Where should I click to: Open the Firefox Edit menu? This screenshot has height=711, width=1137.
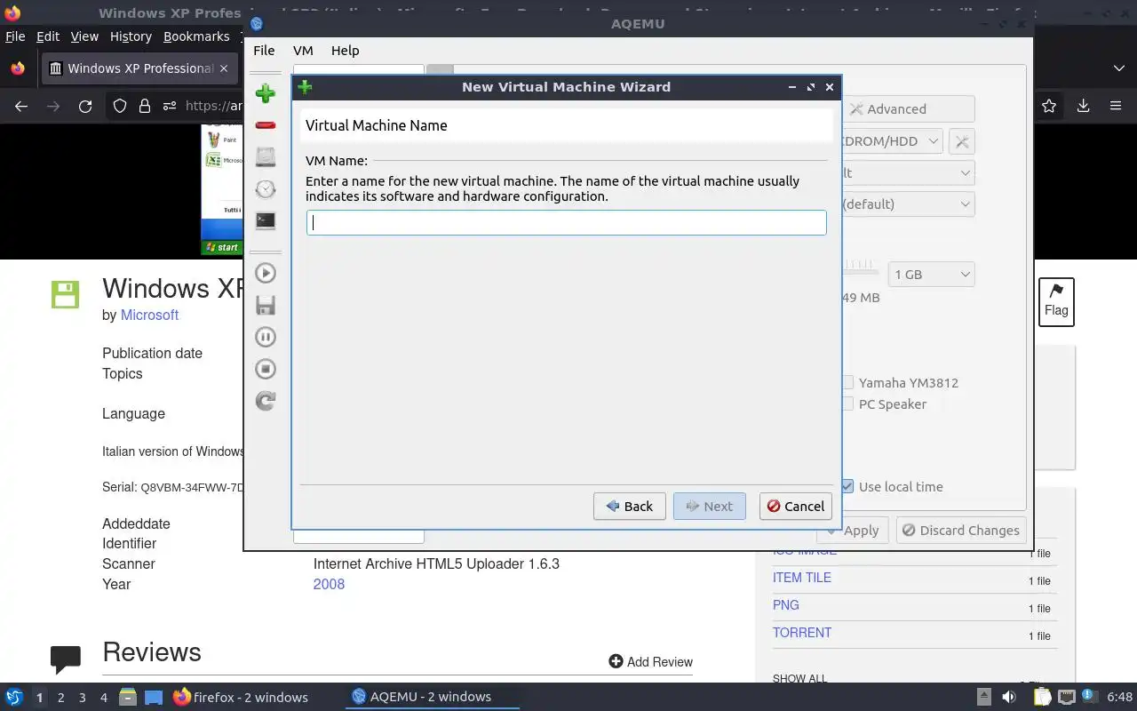tap(48, 36)
